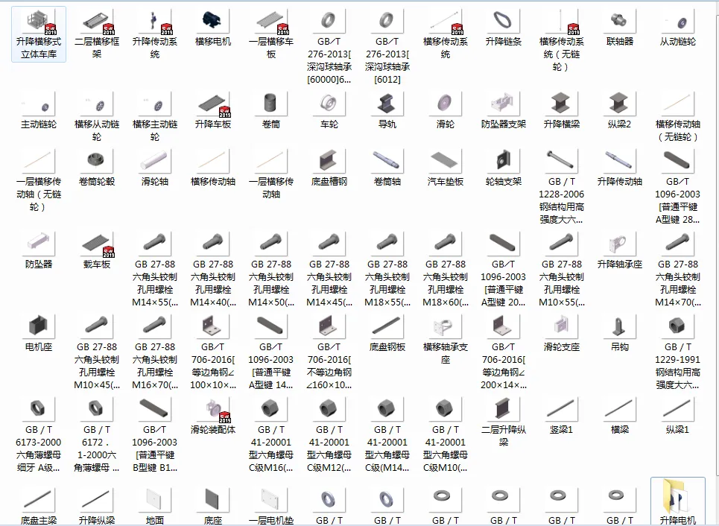Select the 防坠器支架 part icon

(x=504, y=104)
